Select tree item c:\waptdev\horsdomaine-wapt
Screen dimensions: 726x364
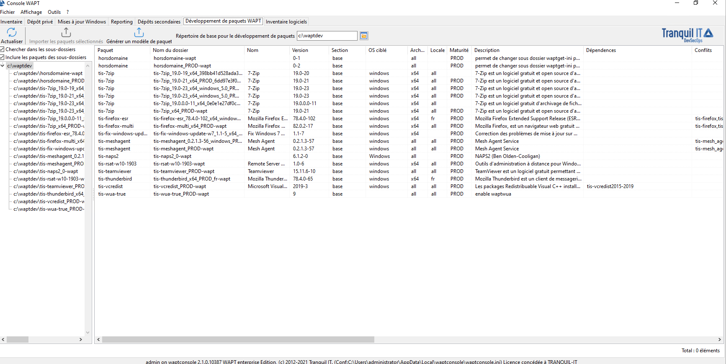(x=48, y=73)
